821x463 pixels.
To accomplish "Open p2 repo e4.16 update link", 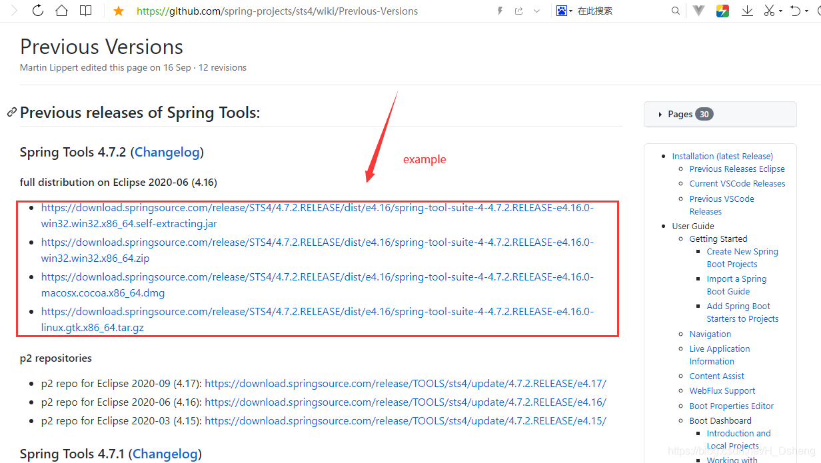I will [406, 402].
